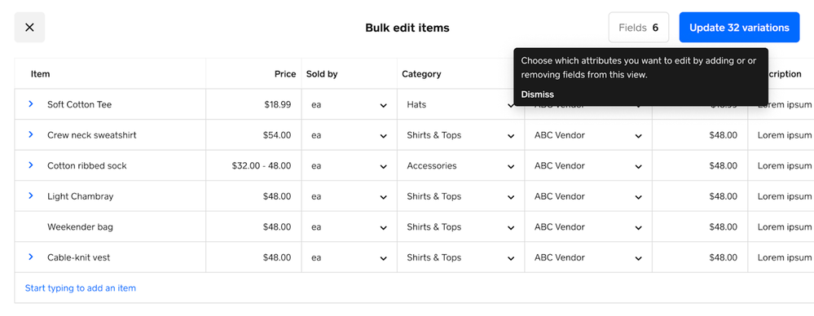Expand Cable-knit vest variations
The height and width of the screenshot is (316, 814).
coord(31,257)
